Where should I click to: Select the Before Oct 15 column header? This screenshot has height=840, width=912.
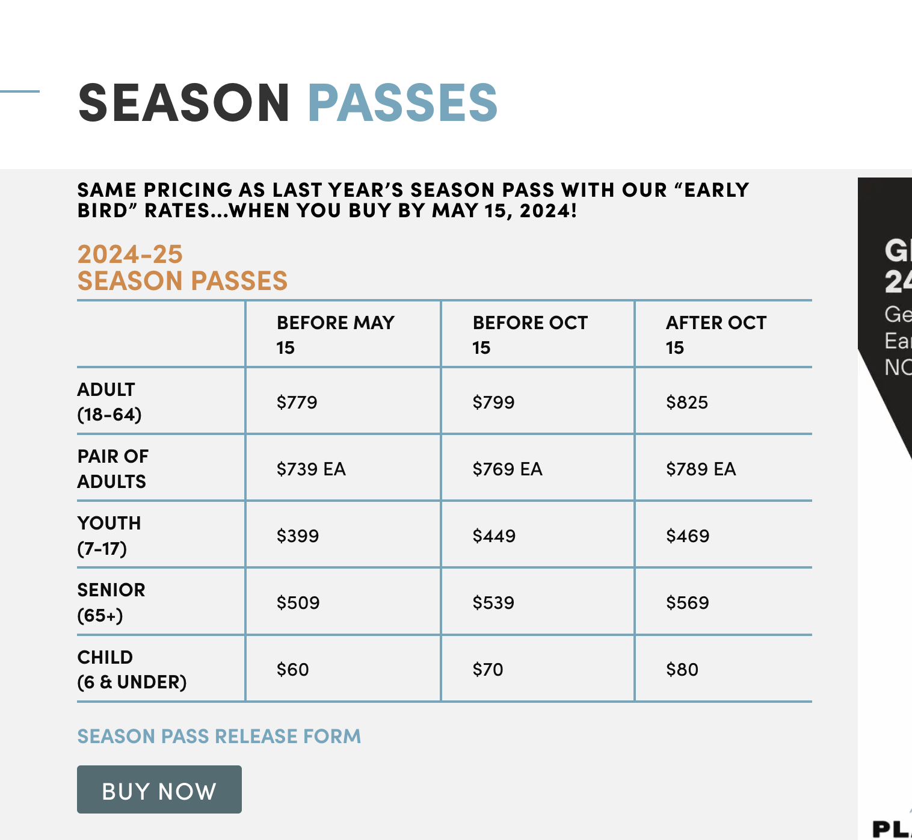pyautogui.click(x=529, y=335)
